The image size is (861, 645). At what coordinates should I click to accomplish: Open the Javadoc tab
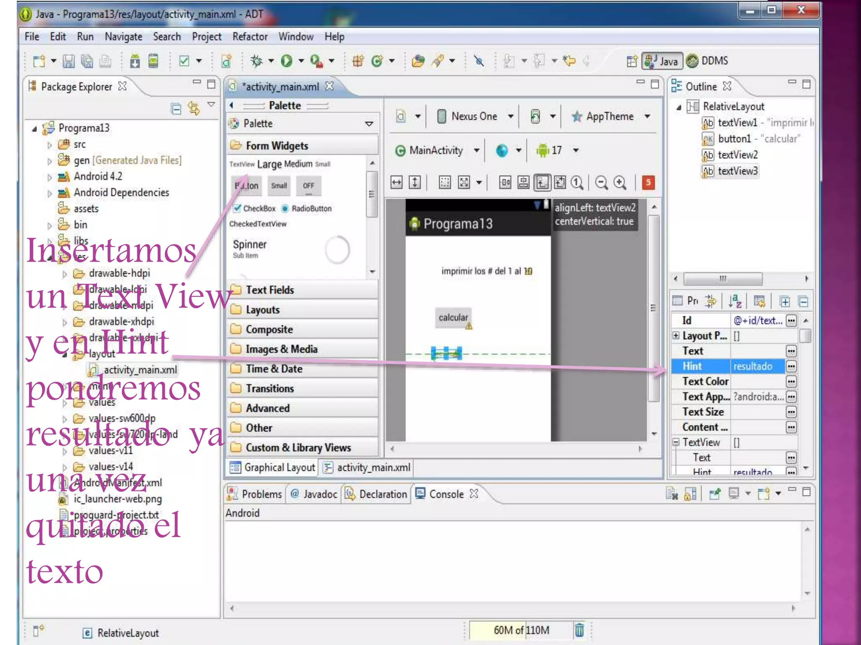coord(314,494)
